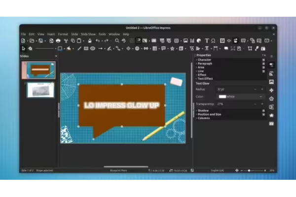Click the Curves and polygons tool
This screenshot has height=197, width=296.
(x=110, y=49)
